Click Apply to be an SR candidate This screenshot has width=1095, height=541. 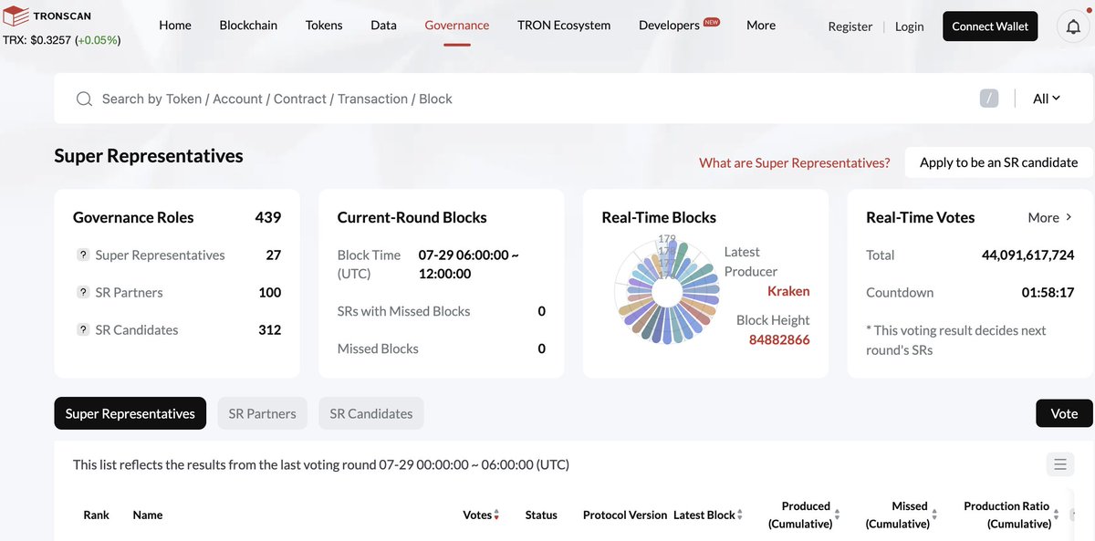999,162
